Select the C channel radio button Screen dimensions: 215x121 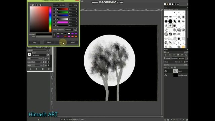54,22
